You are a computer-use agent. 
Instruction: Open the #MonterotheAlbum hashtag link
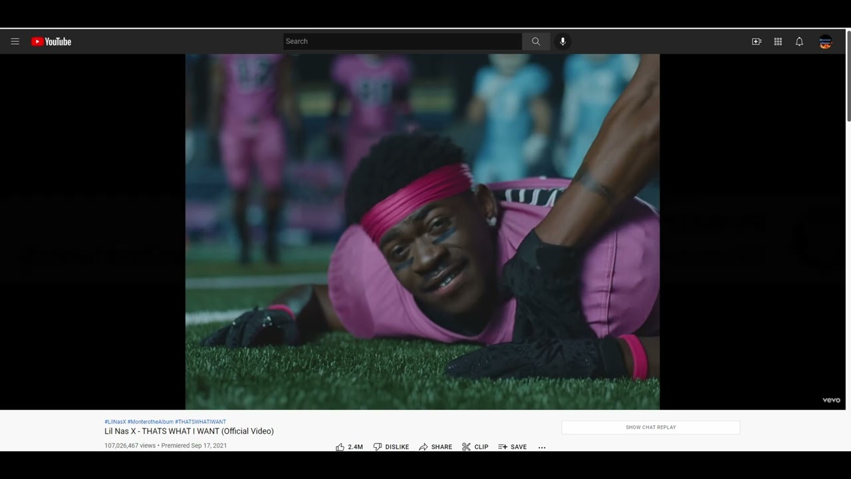(x=150, y=422)
